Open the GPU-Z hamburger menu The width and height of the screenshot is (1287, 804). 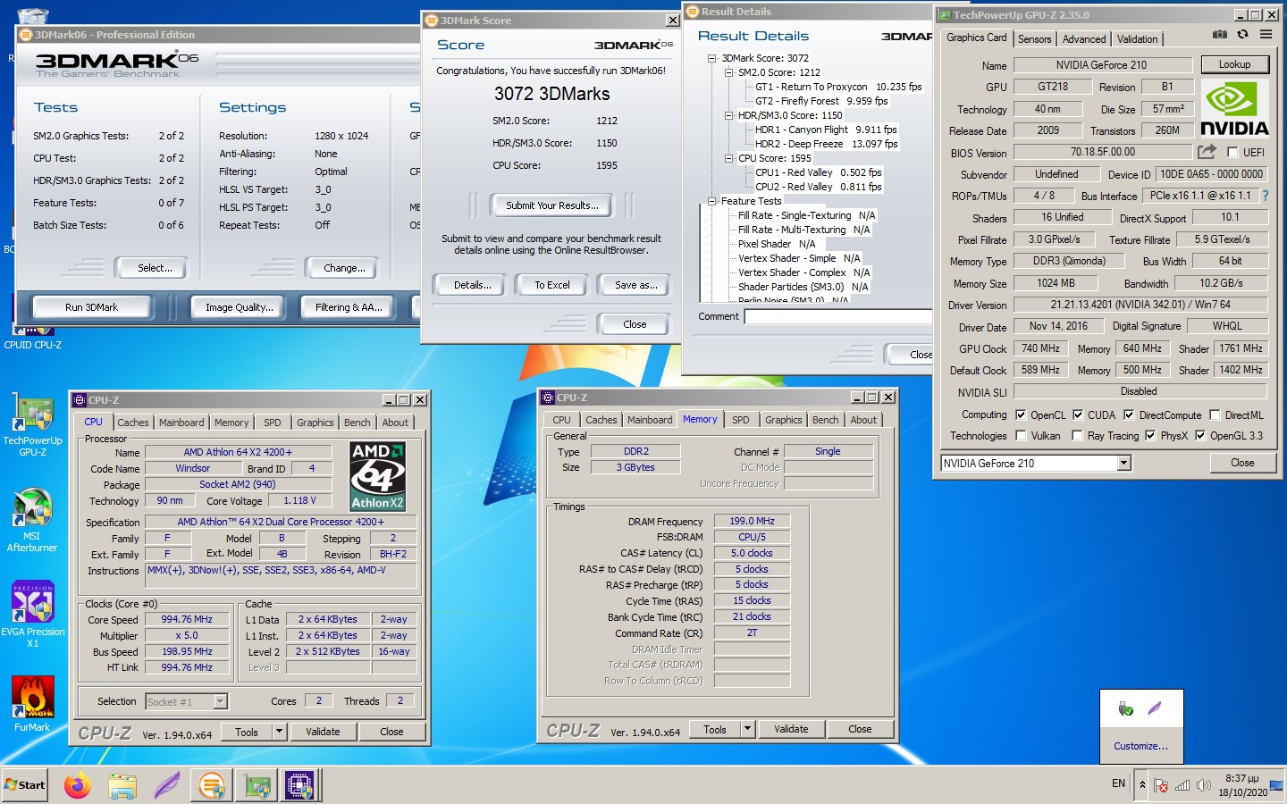(1266, 35)
